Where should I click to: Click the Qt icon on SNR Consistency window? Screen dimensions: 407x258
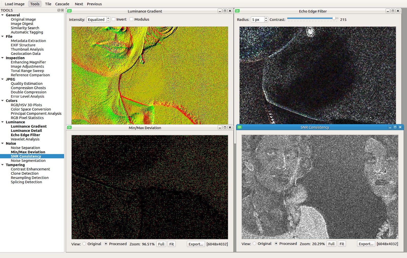239,127
